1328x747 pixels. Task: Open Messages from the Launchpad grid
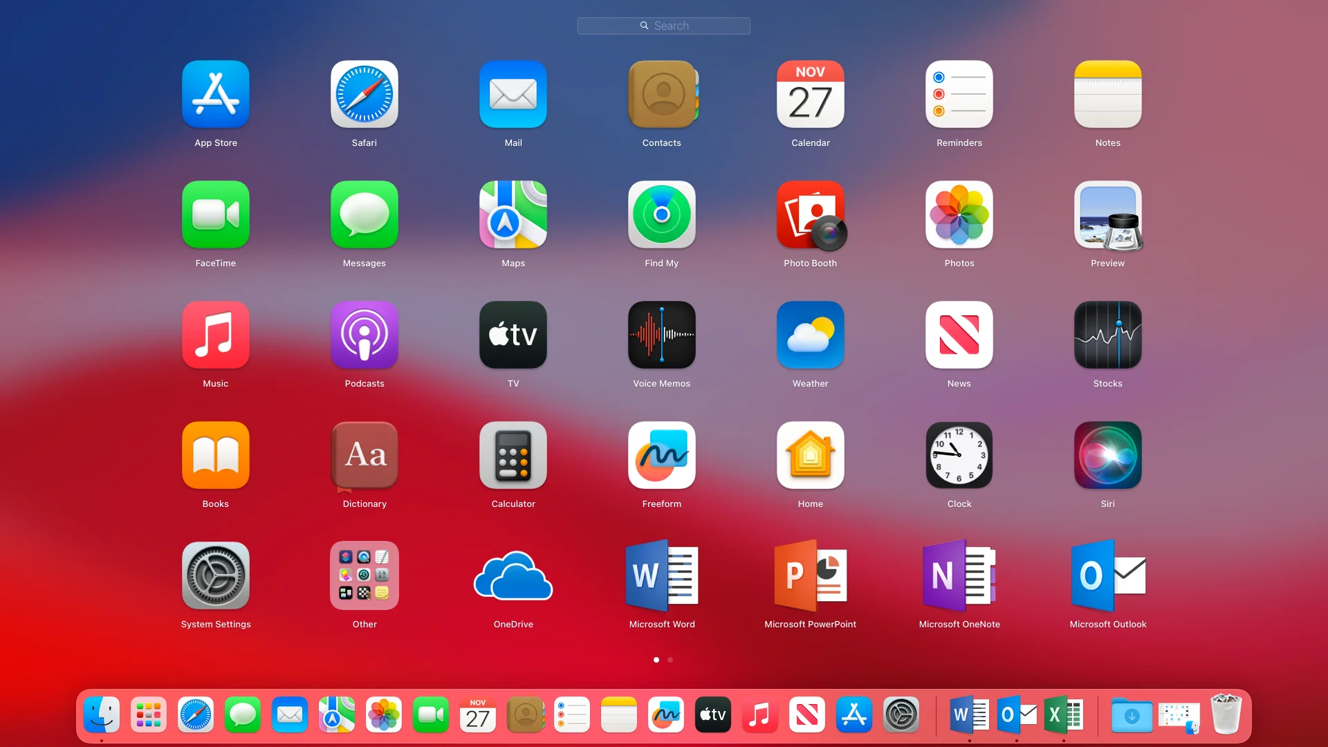pos(365,214)
